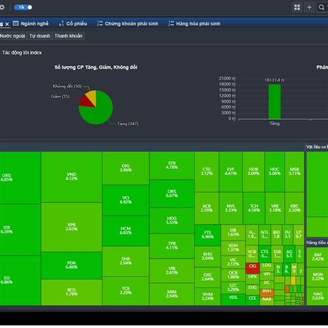The image size is (328, 328).
Task: Select the FTS 6.96% tile
Action: tap(208, 235)
